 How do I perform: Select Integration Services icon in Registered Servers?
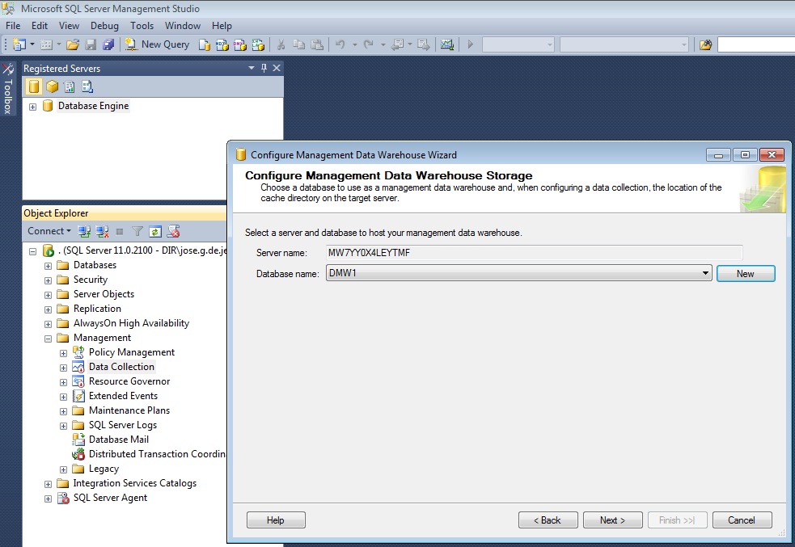[x=87, y=86]
